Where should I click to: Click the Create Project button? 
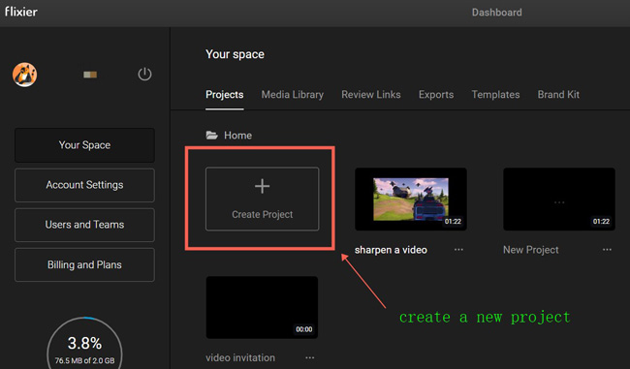263,199
